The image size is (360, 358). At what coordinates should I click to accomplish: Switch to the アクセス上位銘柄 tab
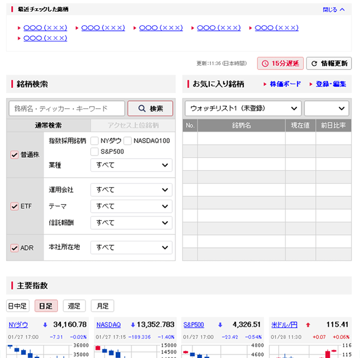coord(133,126)
